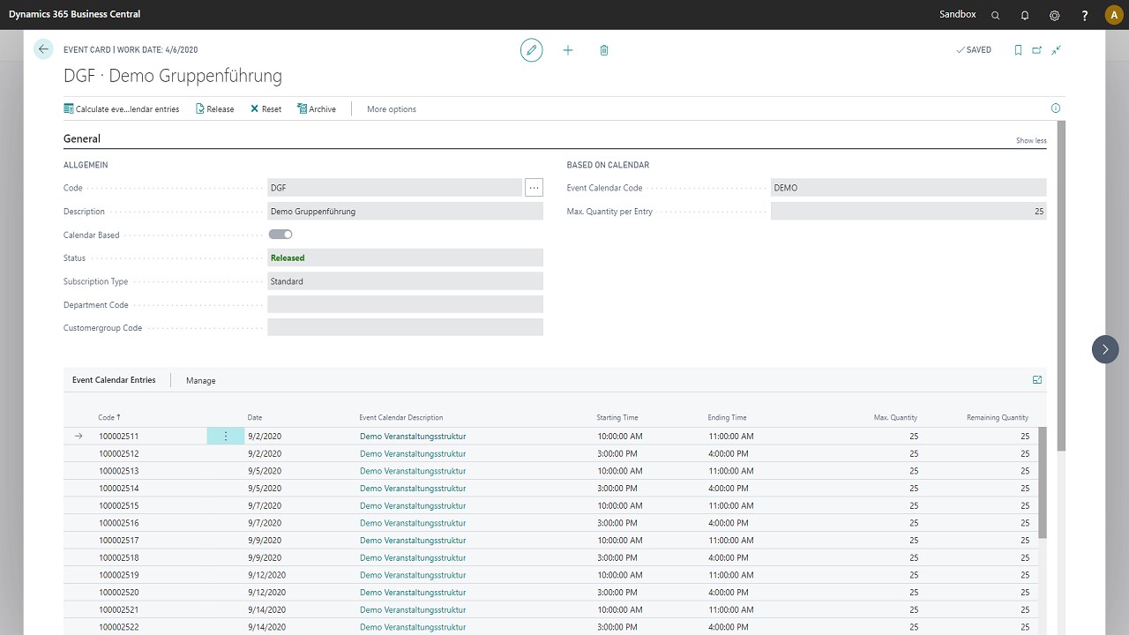Viewport: 1129px width, 635px height.
Task: Click the pencil edit icon
Action: 531,50
